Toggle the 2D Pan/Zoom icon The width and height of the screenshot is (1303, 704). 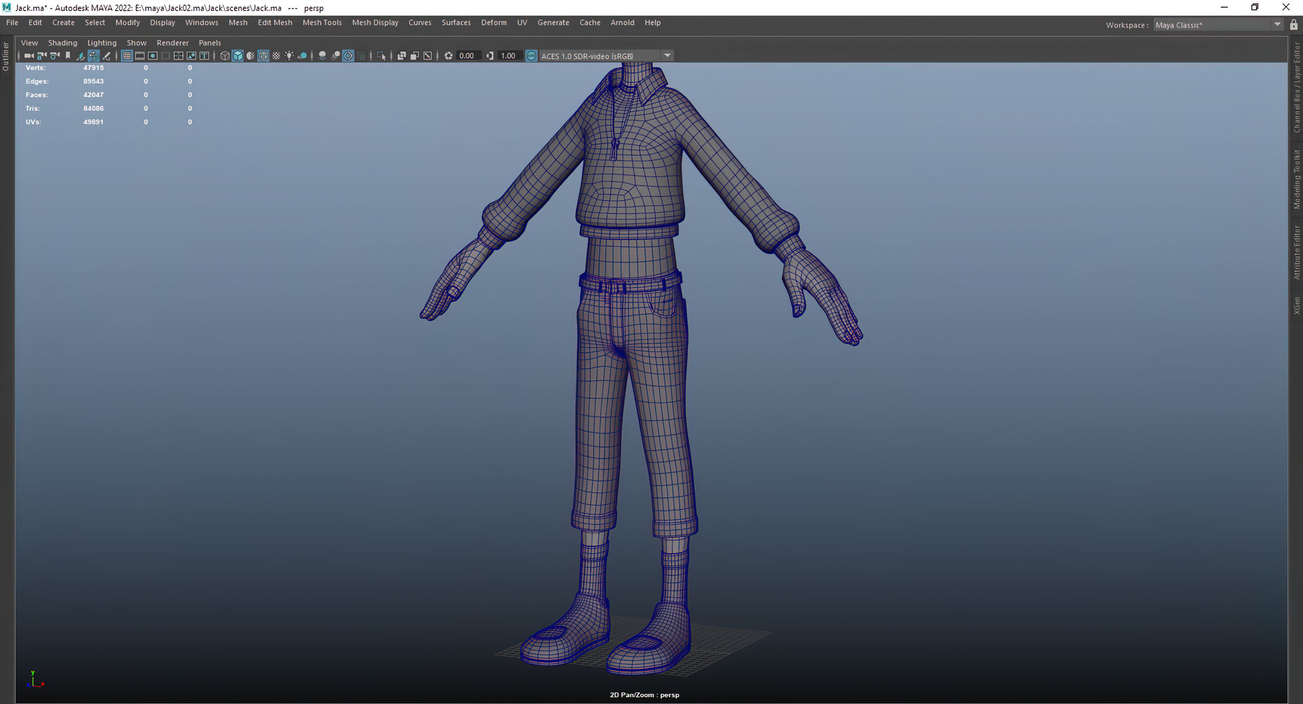[x=94, y=56]
